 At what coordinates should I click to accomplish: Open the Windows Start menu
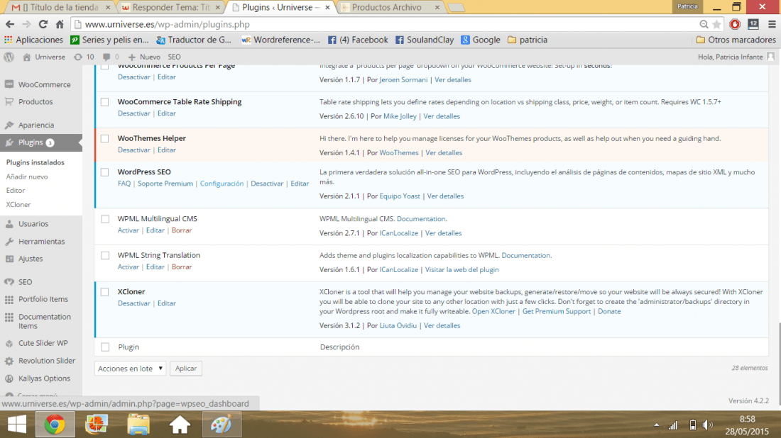(x=17, y=425)
